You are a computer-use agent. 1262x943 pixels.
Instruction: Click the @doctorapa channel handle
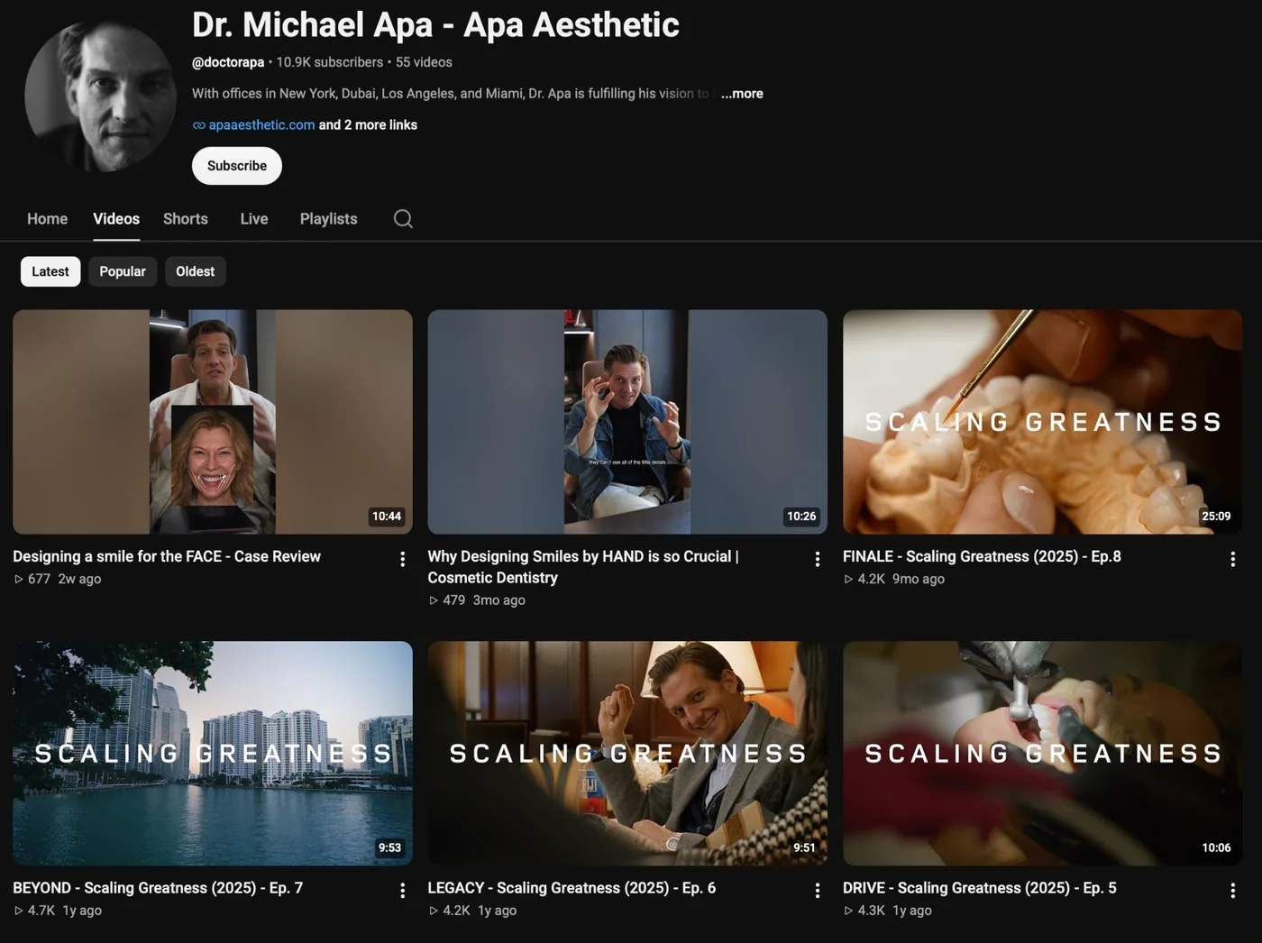228,62
